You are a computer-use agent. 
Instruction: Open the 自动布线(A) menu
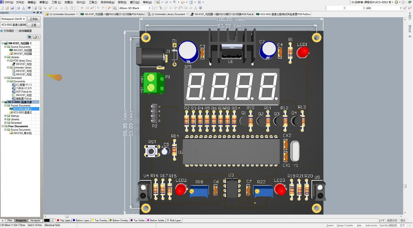(108, 2)
